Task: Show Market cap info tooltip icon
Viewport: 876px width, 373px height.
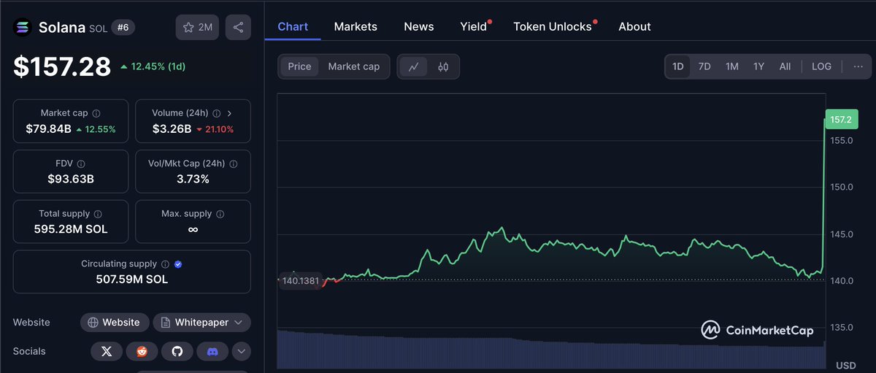Action: [96, 113]
